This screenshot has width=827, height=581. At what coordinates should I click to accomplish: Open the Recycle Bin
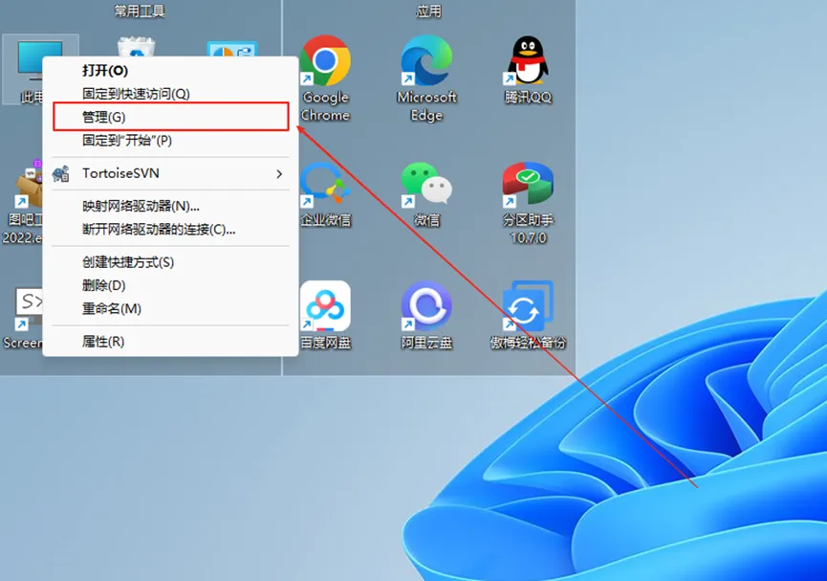pos(137,43)
